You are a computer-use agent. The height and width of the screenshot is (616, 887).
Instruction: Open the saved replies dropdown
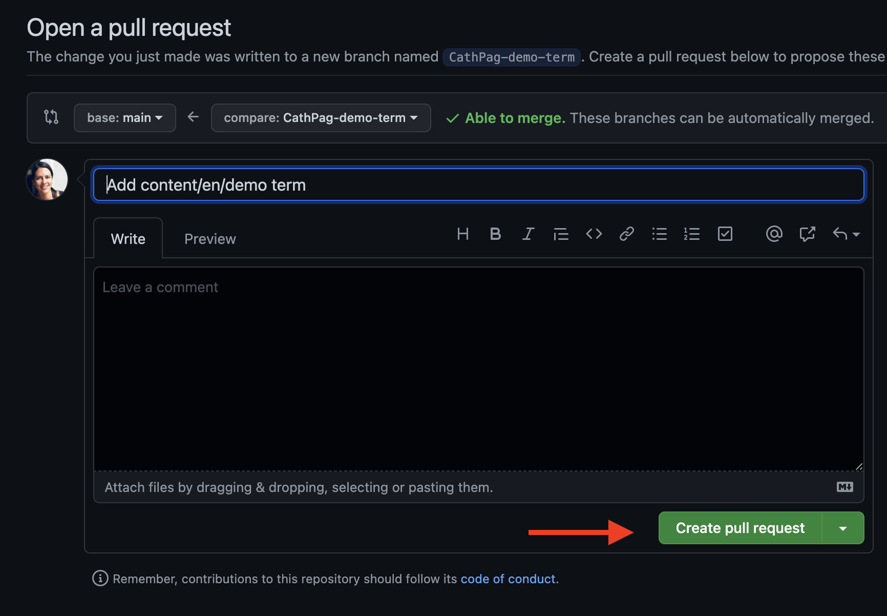click(x=846, y=234)
